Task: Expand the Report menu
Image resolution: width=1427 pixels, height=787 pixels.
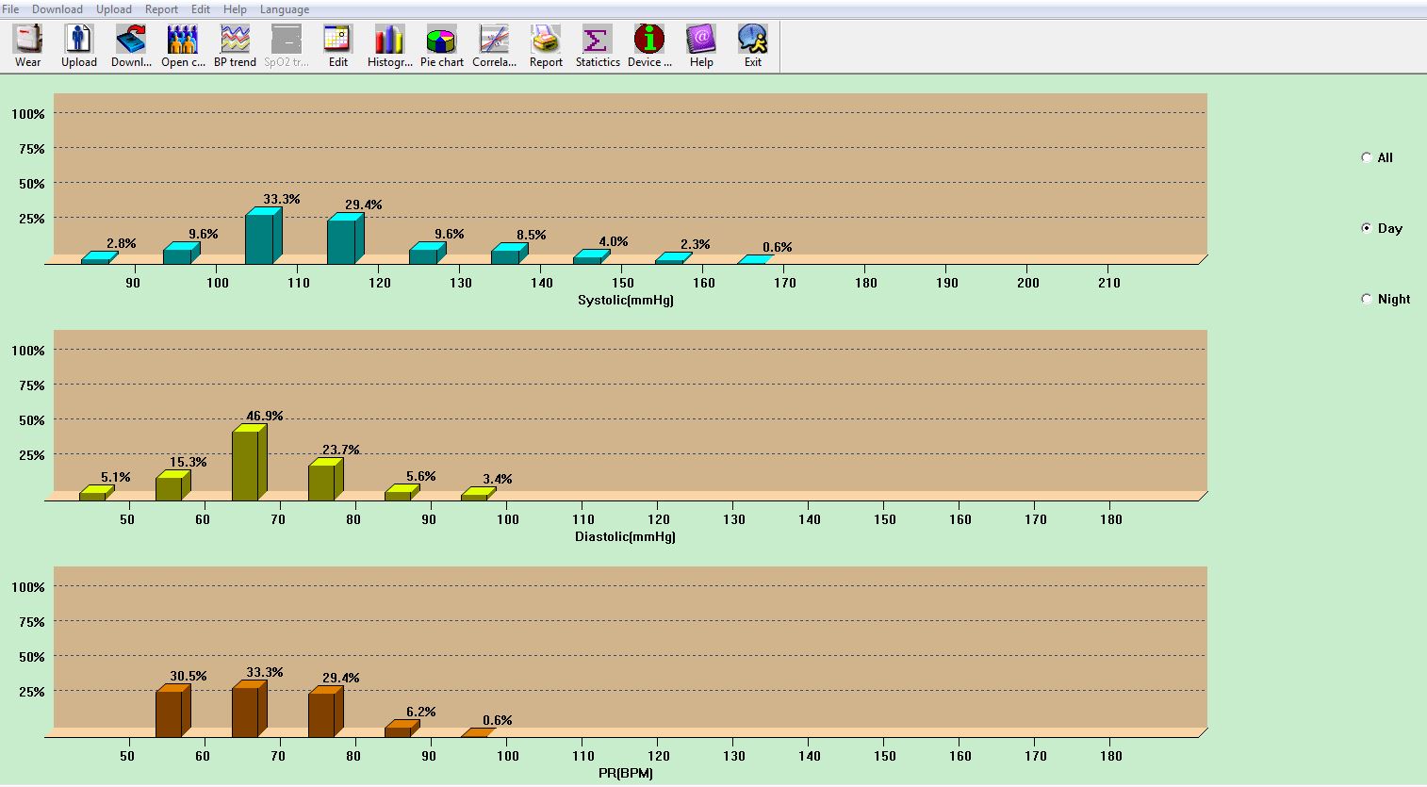Action: (x=161, y=9)
